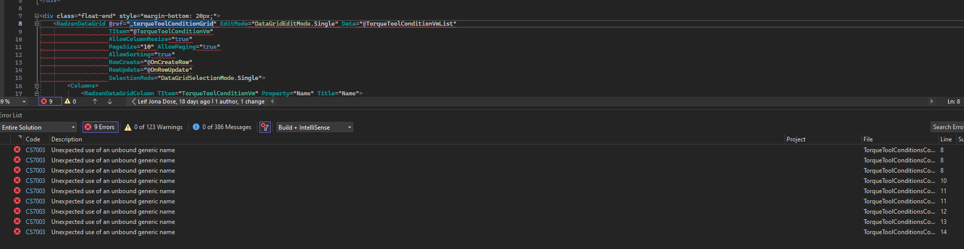
Task: Open CS7003 code link for the line 14 error
Action: (x=35, y=232)
